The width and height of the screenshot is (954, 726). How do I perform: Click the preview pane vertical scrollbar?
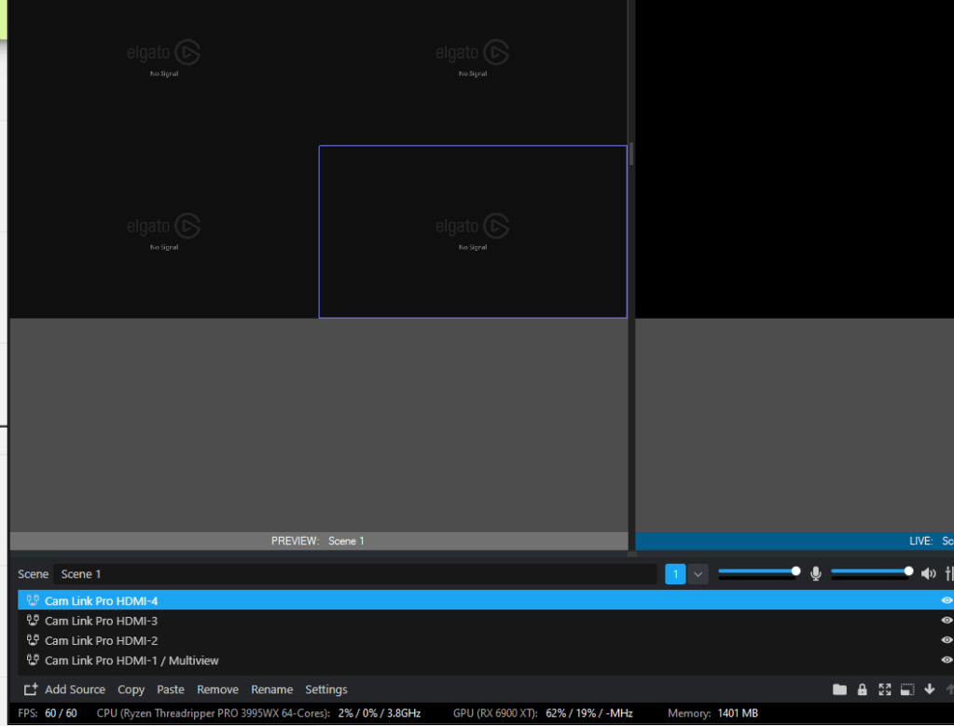coord(631,154)
